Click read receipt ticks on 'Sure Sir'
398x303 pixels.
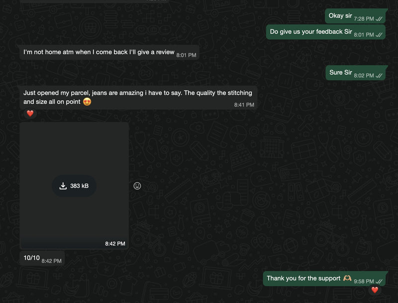[379, 76]
